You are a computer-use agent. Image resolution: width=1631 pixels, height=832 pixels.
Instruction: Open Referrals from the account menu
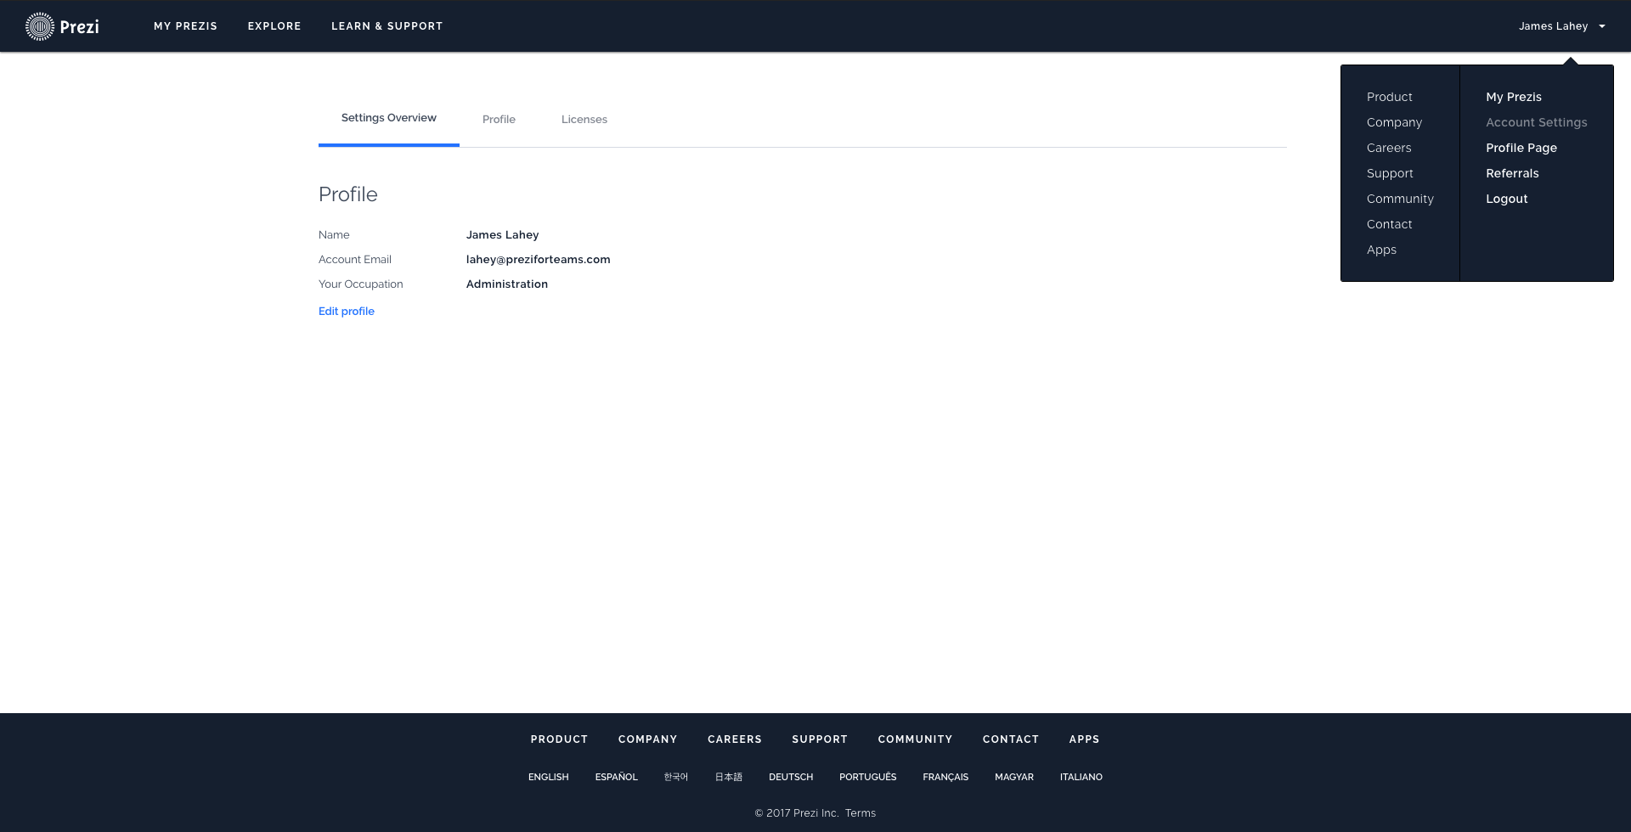[1512, 173]
